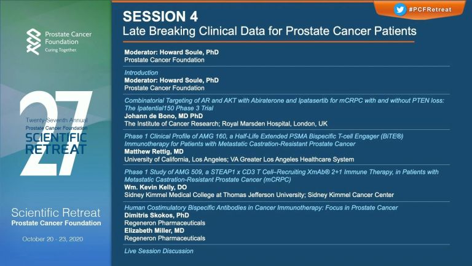Click the Late Breaking Clinical Data subtitle

coord(269,31)
